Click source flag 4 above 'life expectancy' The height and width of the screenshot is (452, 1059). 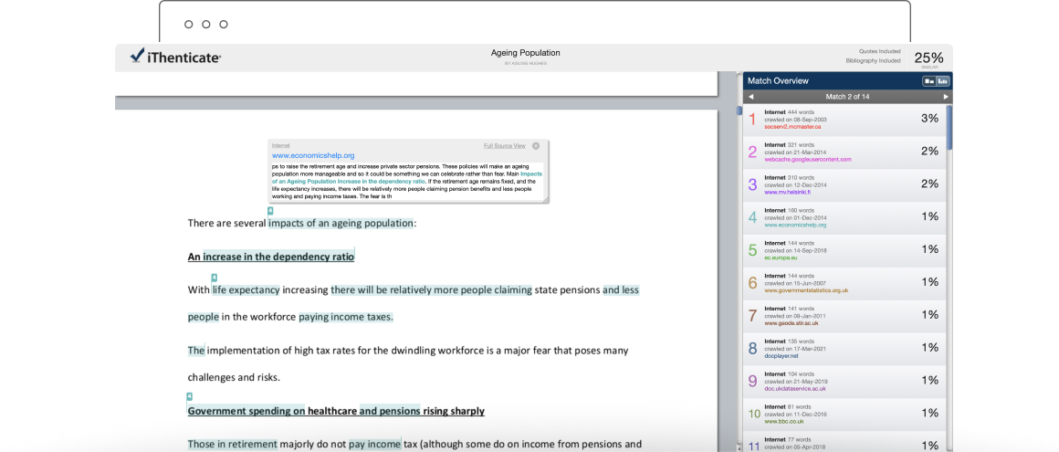pyautogui.click(x=215, y=278)
